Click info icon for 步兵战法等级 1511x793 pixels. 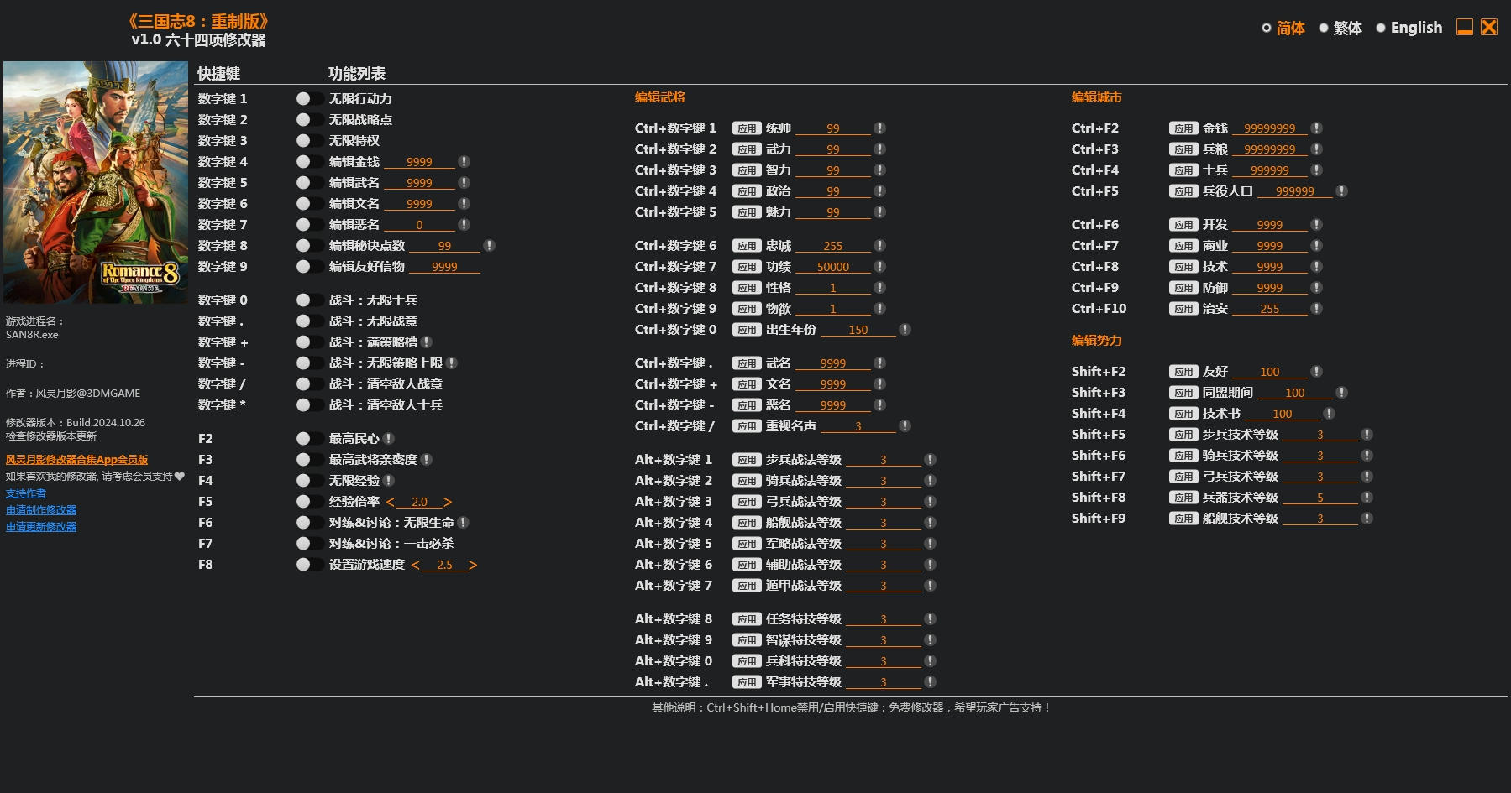click(x=930, y=459)
